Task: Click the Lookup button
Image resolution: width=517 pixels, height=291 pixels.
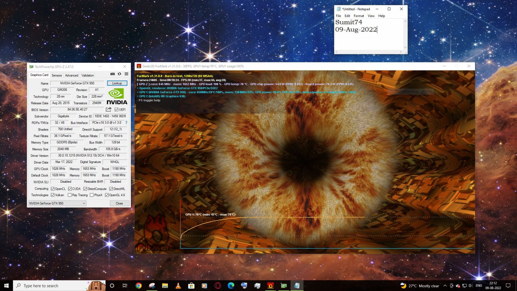Action: [117, 83]
